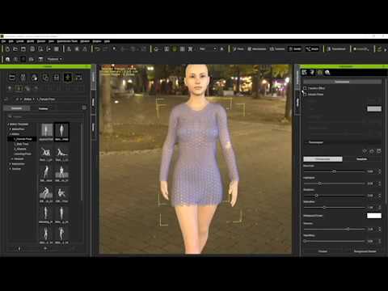Select the last category icon in Content Manager
This screenshot has height=291, width=388.
[x=79, y=78]
